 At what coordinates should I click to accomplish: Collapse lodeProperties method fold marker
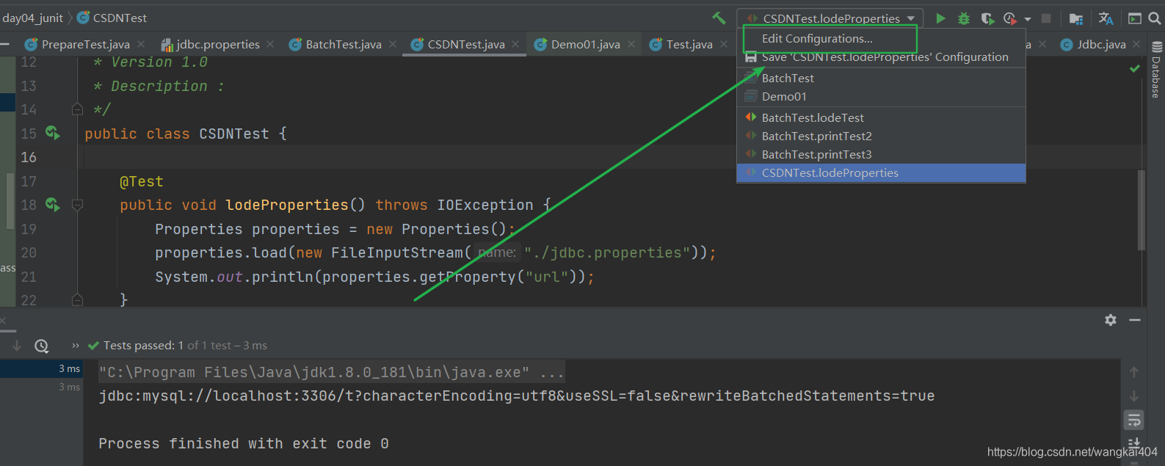pos(77,205)
